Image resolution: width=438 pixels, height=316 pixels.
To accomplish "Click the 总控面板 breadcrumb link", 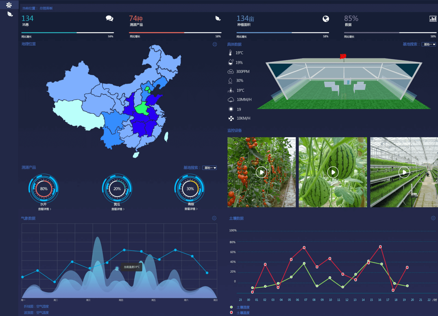I will click(x=46, y=8).
